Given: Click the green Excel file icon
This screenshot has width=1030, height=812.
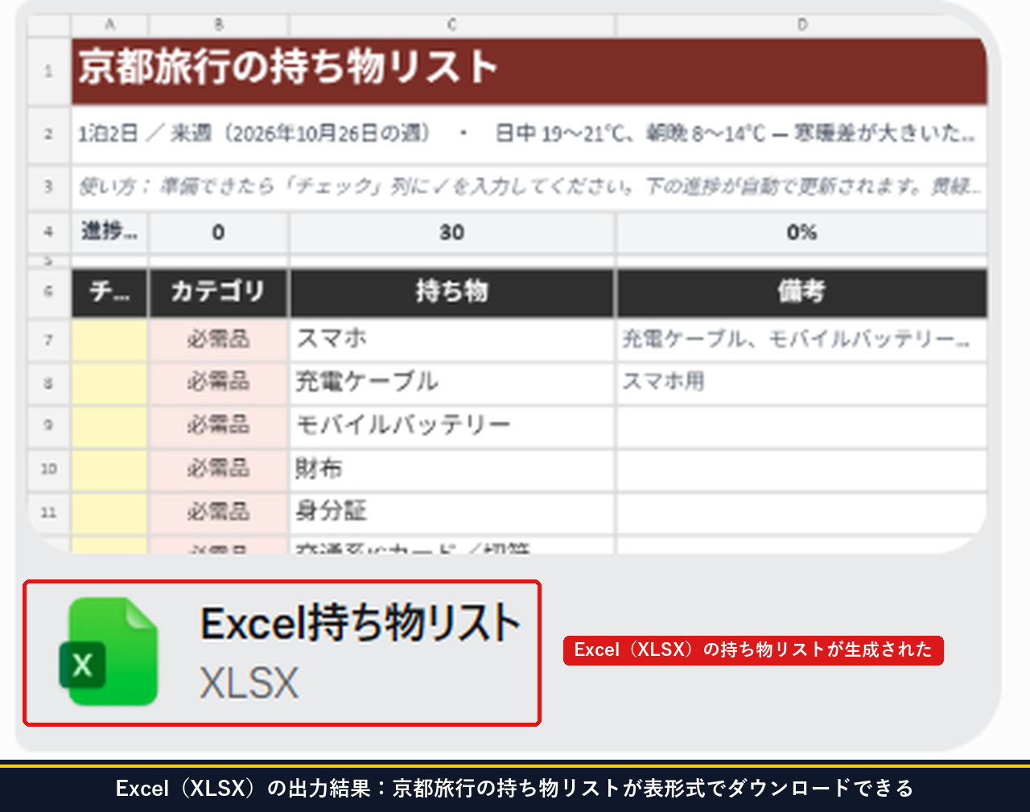Looking at the screenshot, I should tap(109, 652).
